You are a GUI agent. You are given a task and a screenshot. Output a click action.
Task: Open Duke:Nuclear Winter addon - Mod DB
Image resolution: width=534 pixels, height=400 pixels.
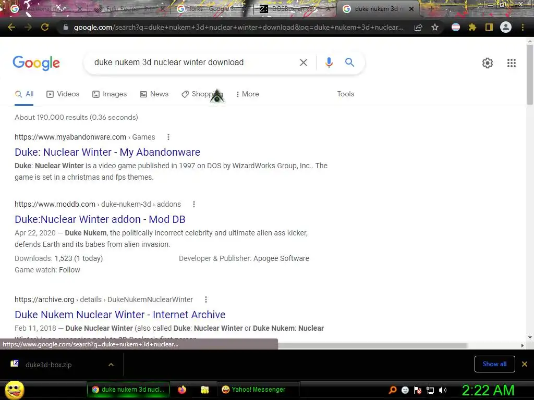[x=100, y=219]
